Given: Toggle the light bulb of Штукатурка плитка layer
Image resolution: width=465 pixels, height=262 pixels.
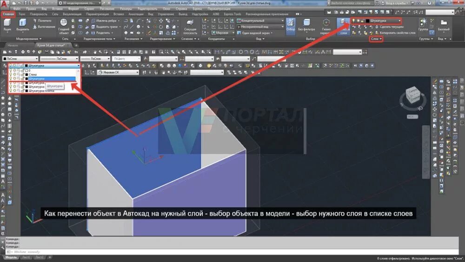Looking at the screenshot, I should click(x=11, y=91).
